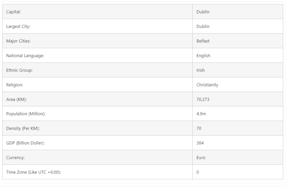Select the Belfast cell value

click(x=203, y=41)
